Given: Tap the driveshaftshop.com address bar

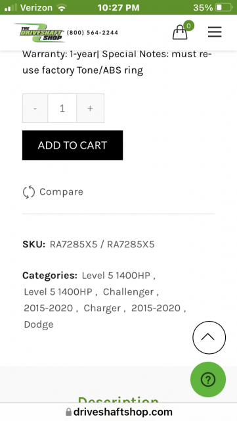Looking at the screenshot, I should click(118, 412).
